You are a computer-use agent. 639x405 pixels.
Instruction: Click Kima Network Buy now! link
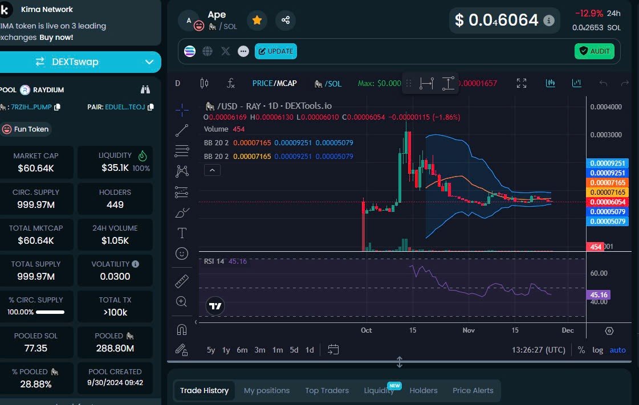tap(56, 38)
